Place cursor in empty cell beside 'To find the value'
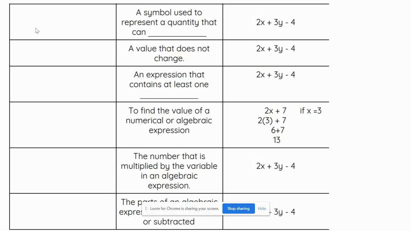This screenshot has width=411, height=231. click(x=63, y=125)
